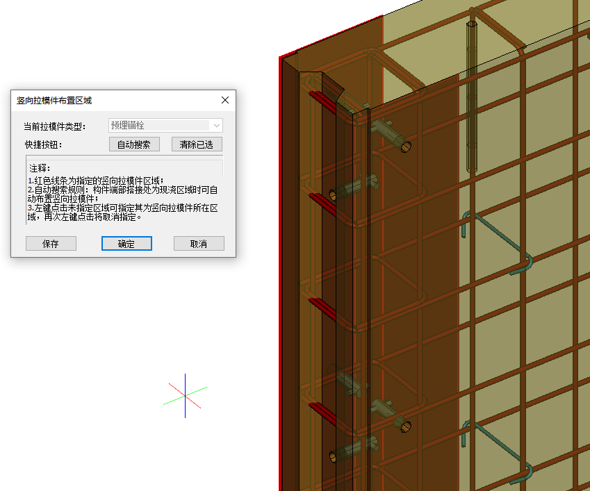Cancel with the 取消 button
Screen dimensions: 590x491
point(199,244)
